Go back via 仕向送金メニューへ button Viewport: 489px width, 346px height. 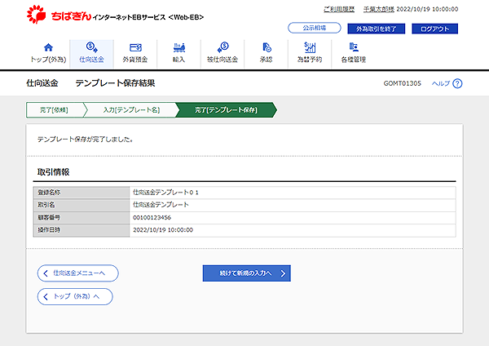point(78,273)
